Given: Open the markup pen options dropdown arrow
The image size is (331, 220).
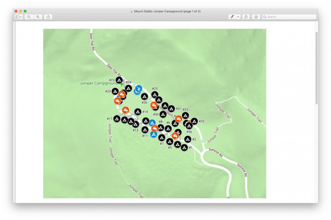Looking at the screenshot, I should coord(238,17).
